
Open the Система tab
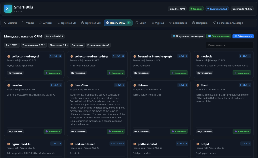pos(11,23)
